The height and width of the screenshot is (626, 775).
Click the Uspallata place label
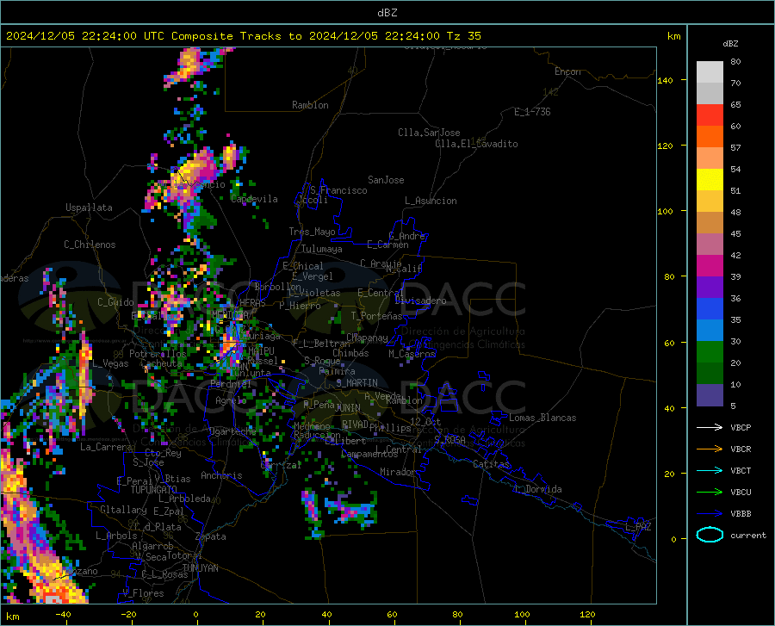click(x=89, y=208)
